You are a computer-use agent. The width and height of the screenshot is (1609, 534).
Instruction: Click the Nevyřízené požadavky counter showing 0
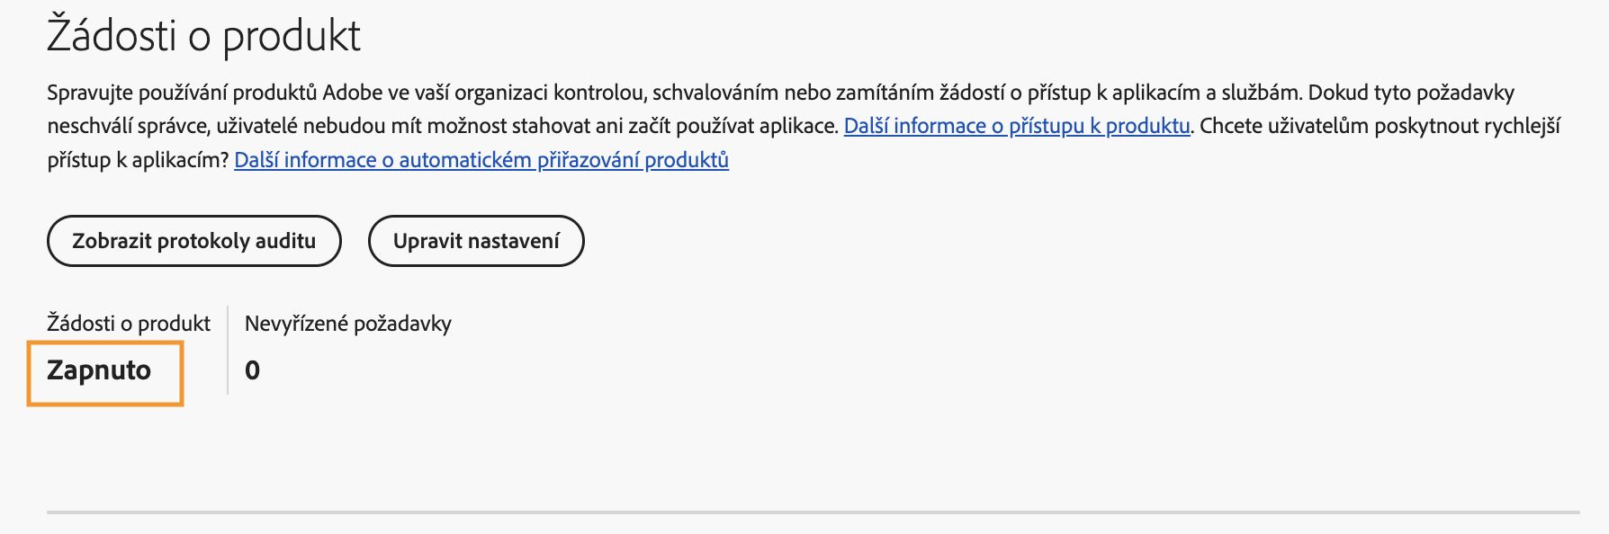[x=255, y=369]
